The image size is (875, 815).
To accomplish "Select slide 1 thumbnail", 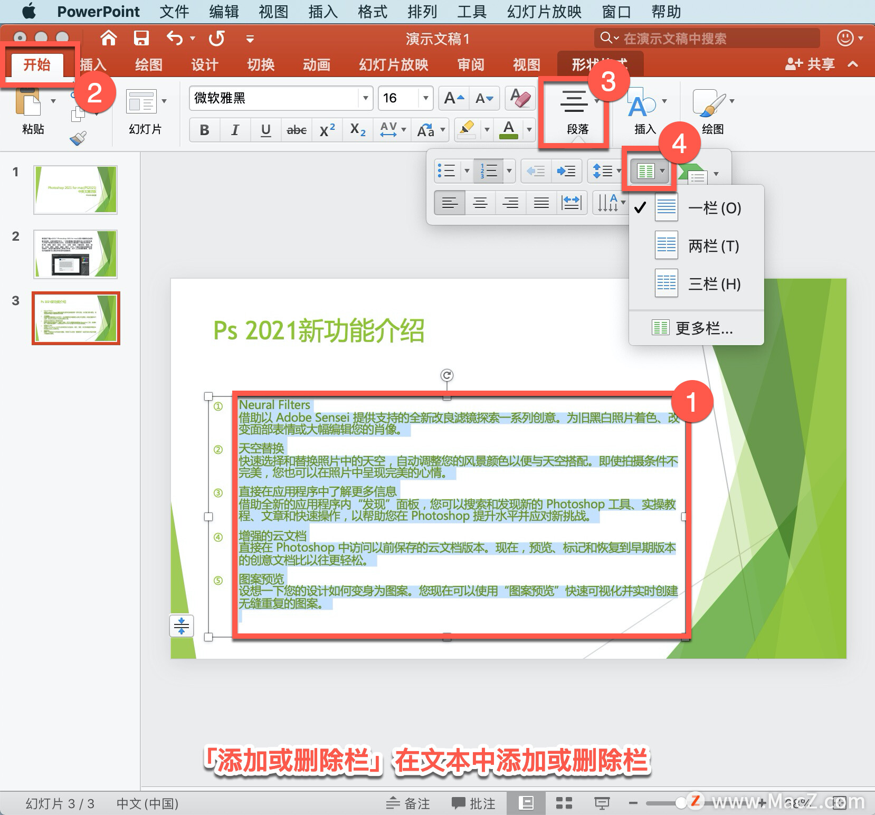I will (75, 190).
